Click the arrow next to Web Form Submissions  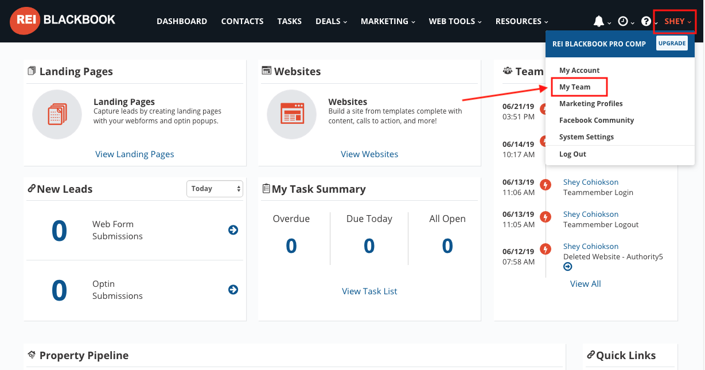[233, 230]
